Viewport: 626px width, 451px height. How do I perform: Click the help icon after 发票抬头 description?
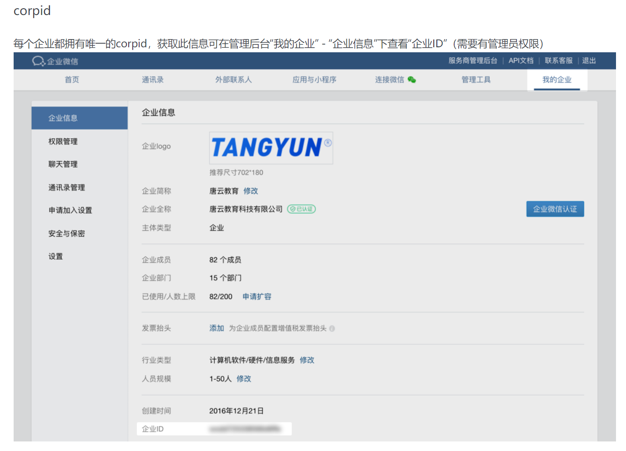pos(332,328)
